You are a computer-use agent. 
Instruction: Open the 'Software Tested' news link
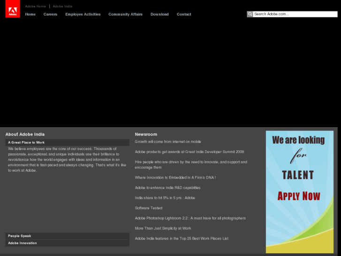point(149,208)
